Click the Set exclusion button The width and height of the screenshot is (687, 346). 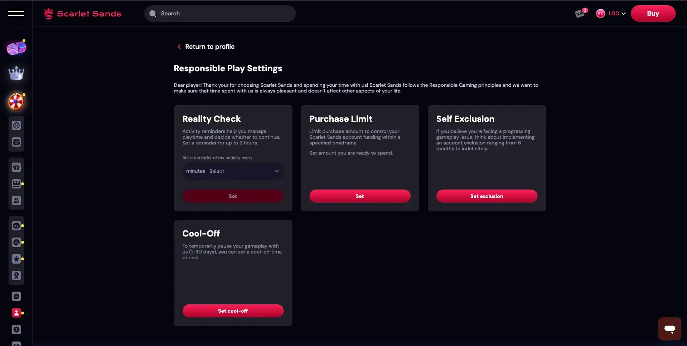(487, 196)
